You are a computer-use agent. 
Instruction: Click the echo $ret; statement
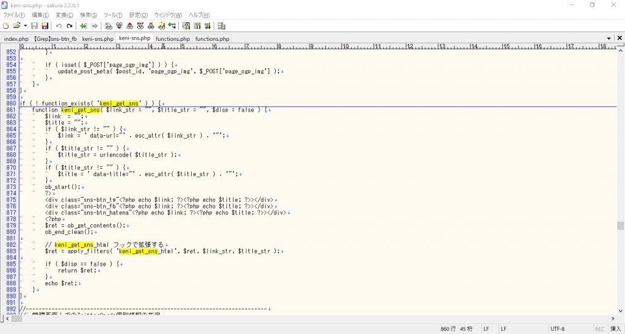point(61,283)
